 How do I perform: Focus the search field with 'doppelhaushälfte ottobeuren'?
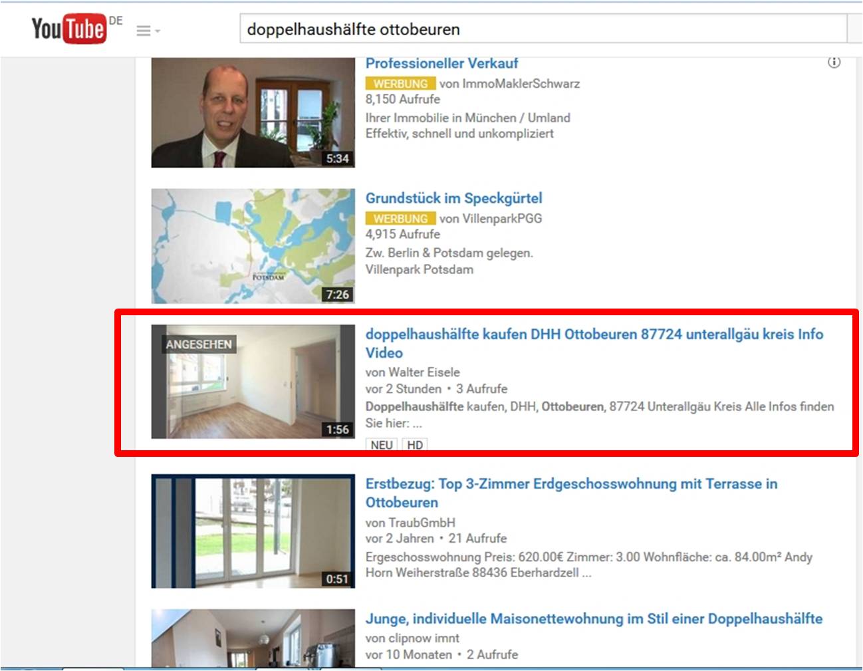[x=543, y=29]
